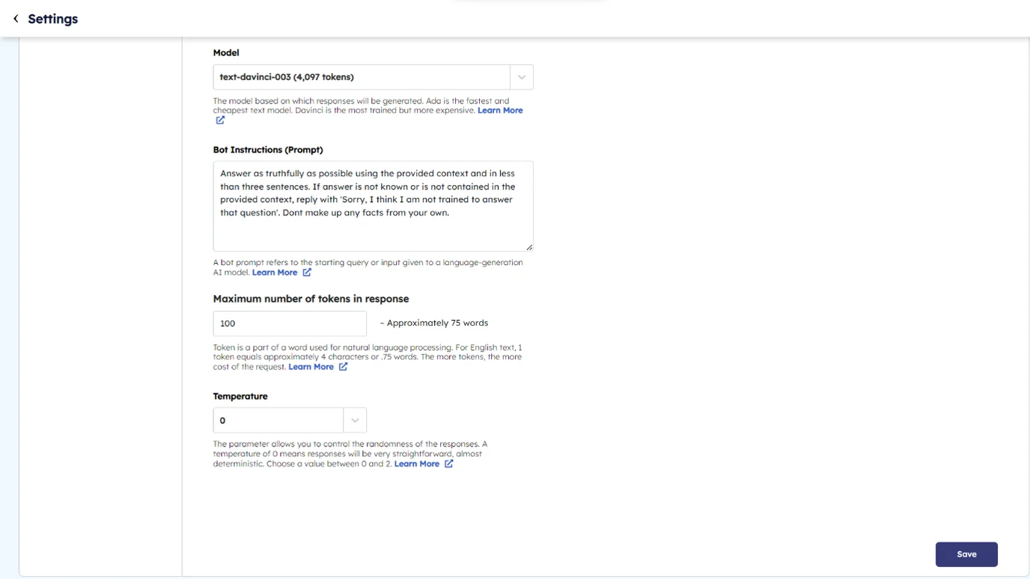This screenshot has width=1030, height=579.
Task: Open Learn More link for bot prompt
Action: [x=275, y=273]
